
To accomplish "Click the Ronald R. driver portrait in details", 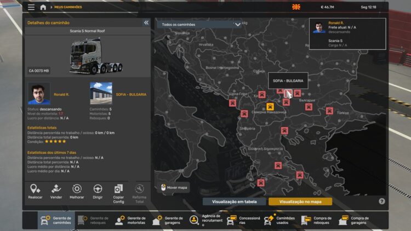I will (39, 94).
